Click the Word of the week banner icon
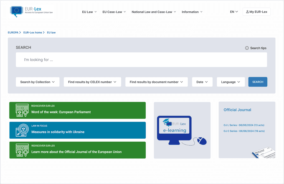This screenshot has height=184, width=284. pos(22,110)
